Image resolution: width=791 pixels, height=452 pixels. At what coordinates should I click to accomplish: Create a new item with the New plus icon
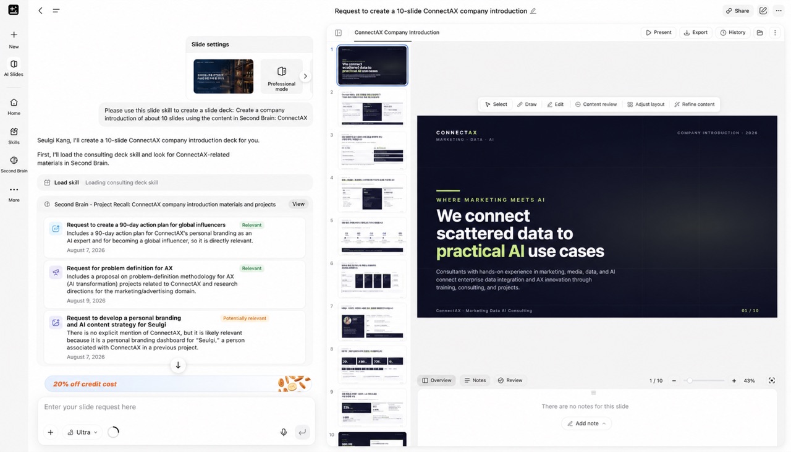pos(14,35)
